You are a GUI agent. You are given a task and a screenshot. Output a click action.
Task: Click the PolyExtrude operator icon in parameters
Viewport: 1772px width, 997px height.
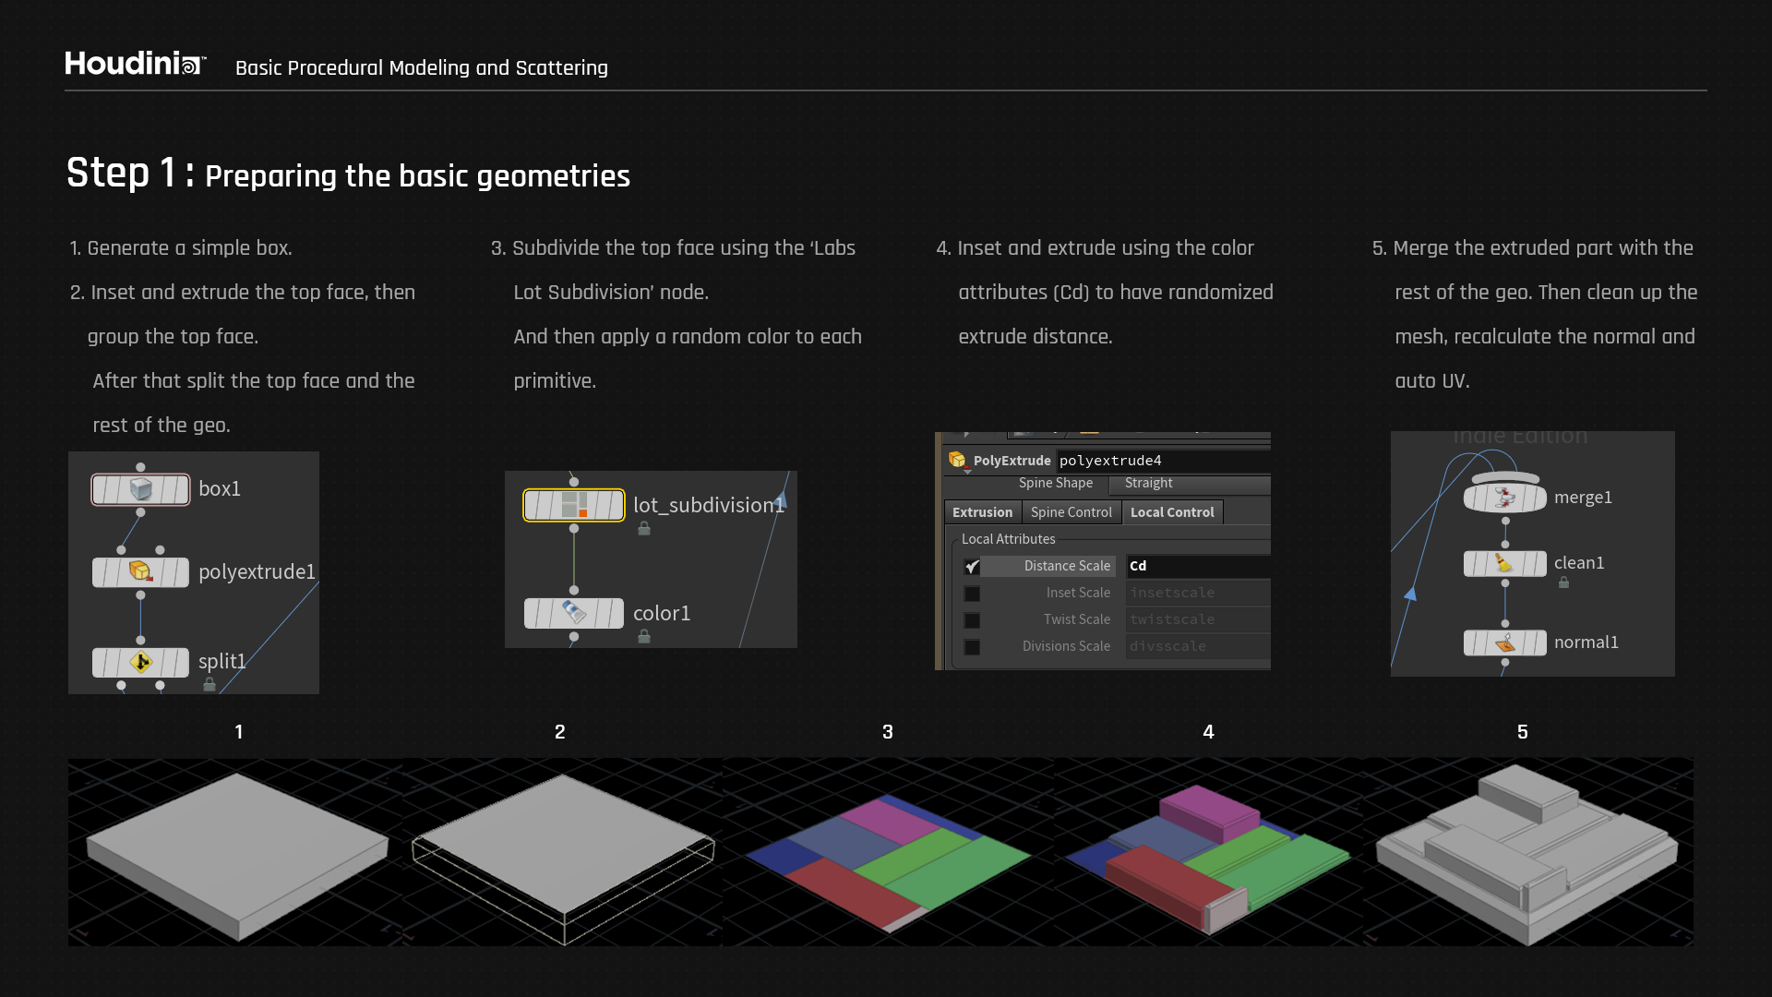(957, 460)
